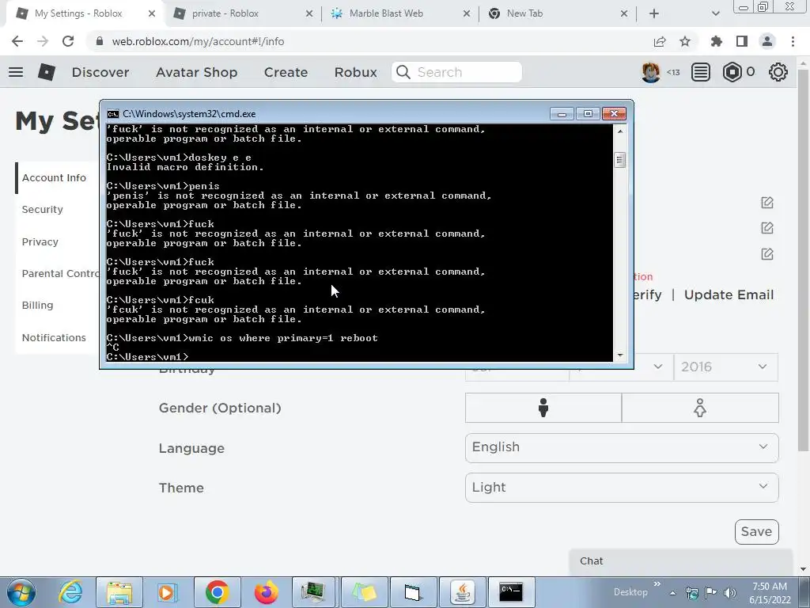Open the Windows Start button

(x=21, y=592)
